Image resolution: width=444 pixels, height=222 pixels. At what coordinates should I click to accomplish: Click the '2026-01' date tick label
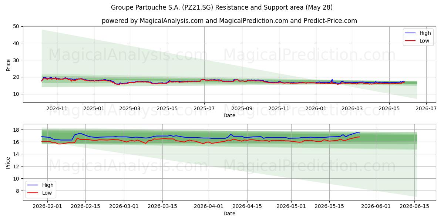click(316, 109)
